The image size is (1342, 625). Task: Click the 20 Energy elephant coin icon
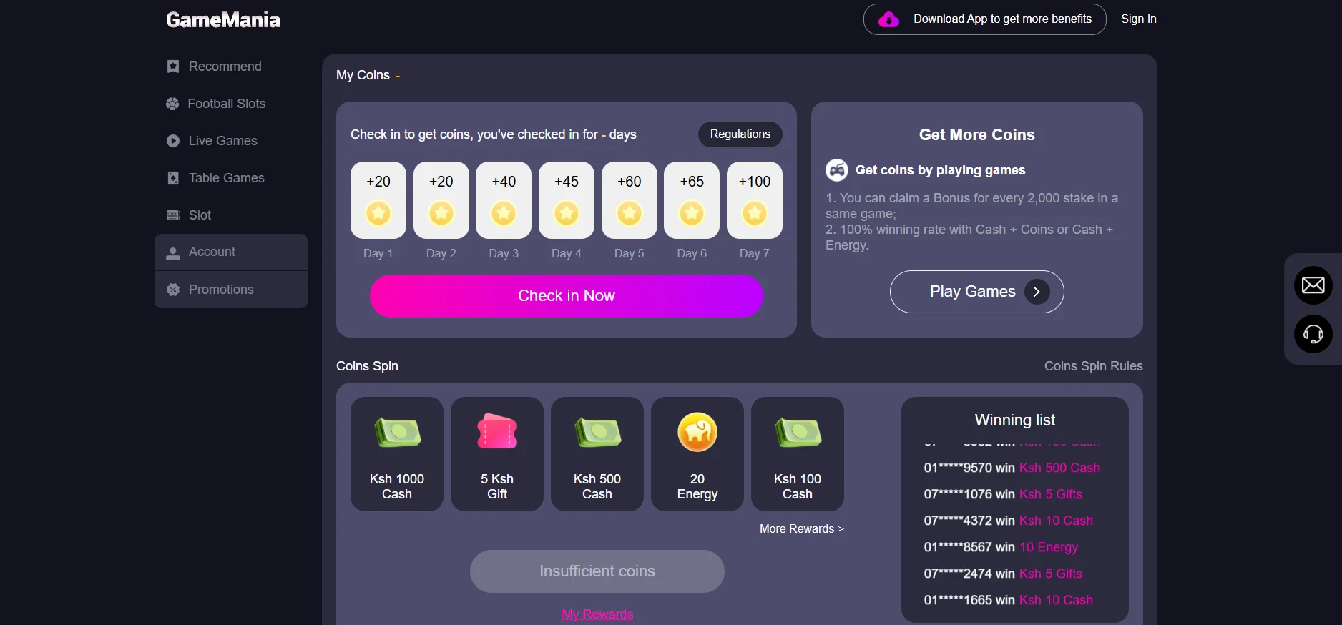[x=697, y=432]
